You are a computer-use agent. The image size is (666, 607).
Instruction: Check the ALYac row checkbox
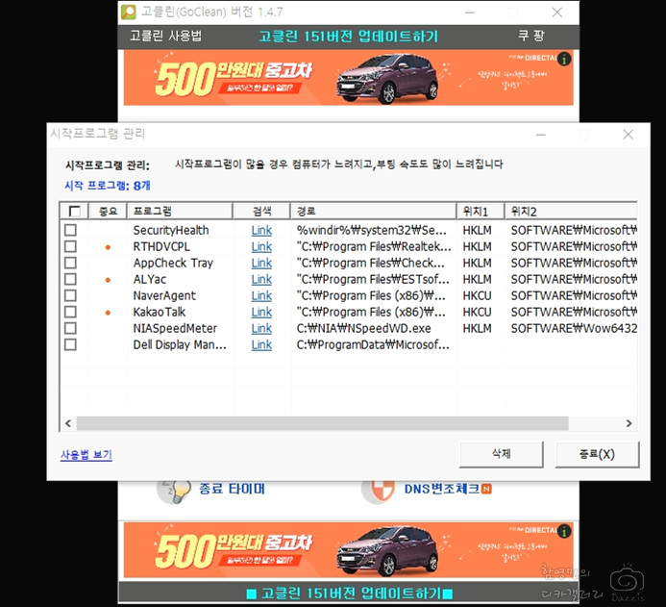(x=70, y=279)
